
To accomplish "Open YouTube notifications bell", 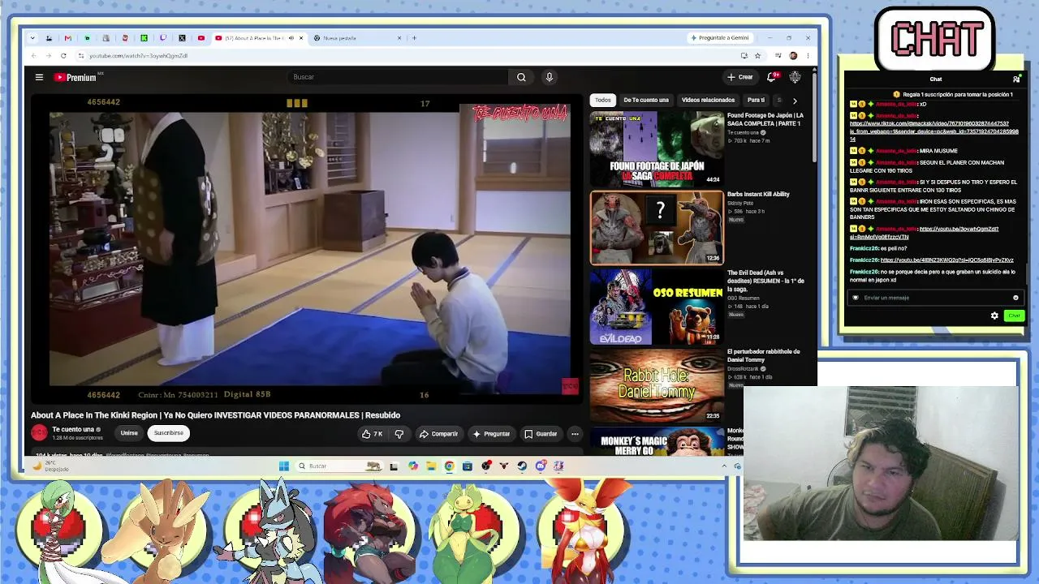I will (x=772, y=77).
